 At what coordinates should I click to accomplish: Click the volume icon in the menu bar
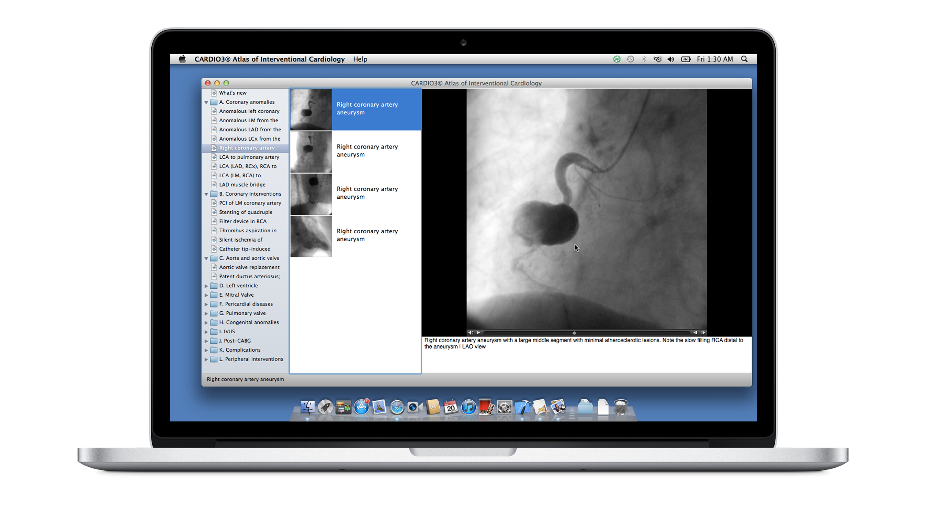tap(671, 59)
